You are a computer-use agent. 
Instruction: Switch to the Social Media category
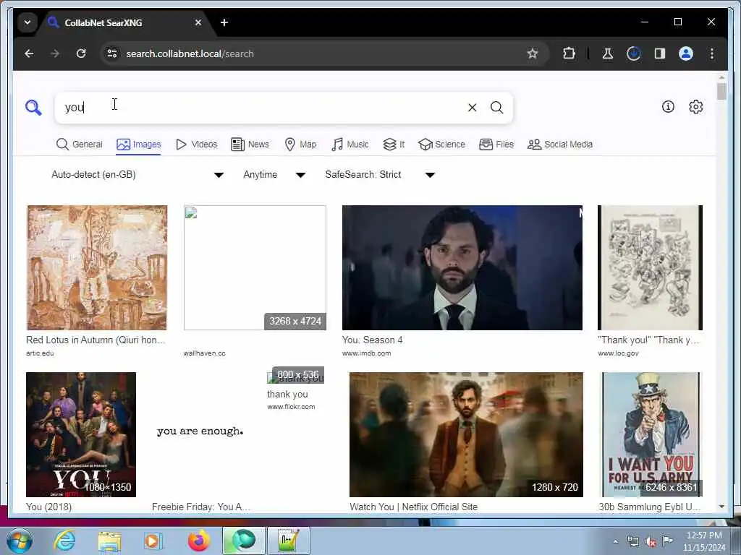pos(560,145)
